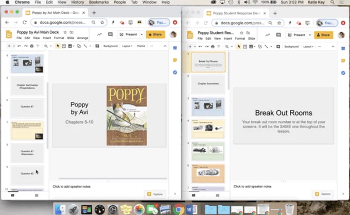Image resolution: width=350 pixels, height=215 pixels.
Task: Open Present dropdown arrow in Main Deck
Action: (x=142, y=34)
